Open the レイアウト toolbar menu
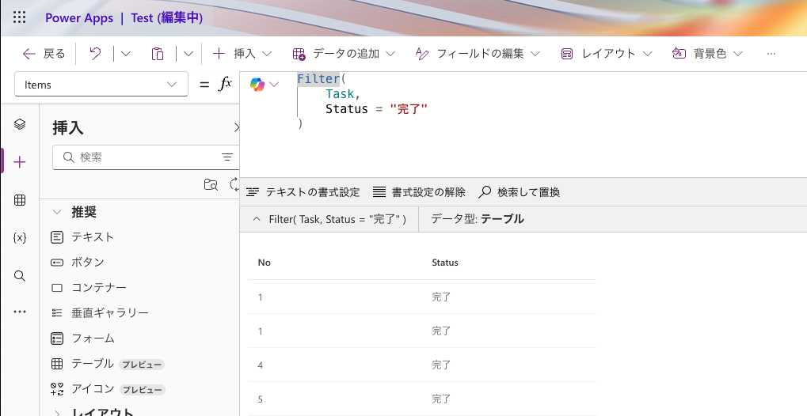 click(607, 54)
